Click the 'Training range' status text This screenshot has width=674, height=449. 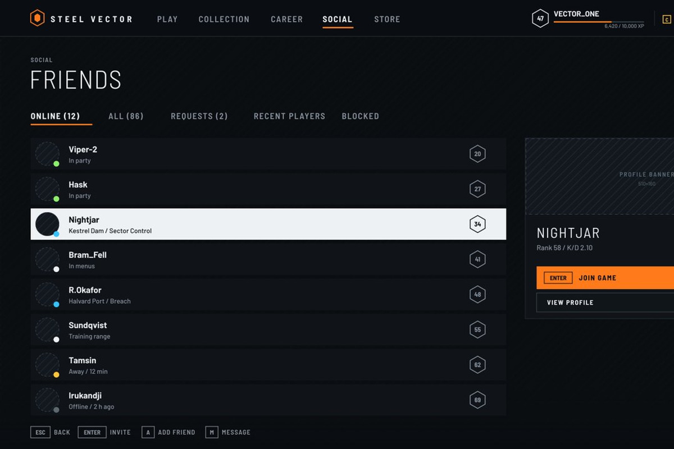[x=89, y=337]
